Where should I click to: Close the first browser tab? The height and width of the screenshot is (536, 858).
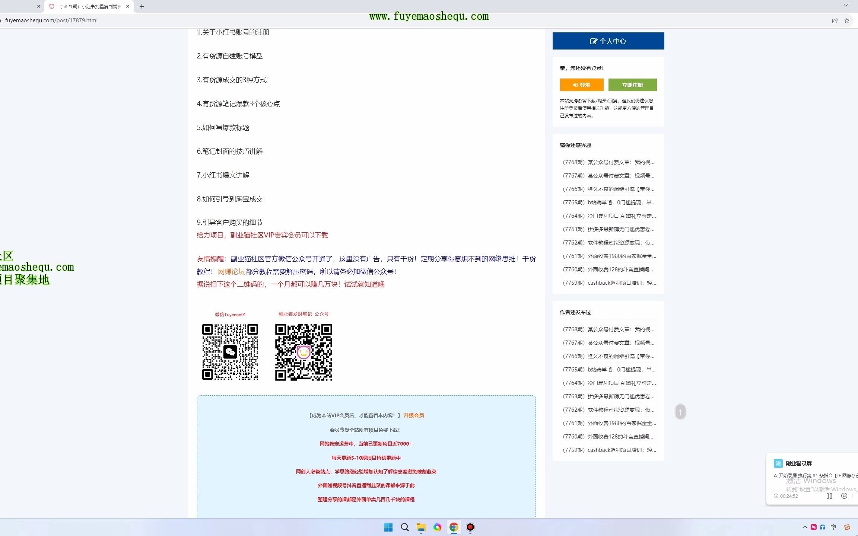[x=38, y=6]
